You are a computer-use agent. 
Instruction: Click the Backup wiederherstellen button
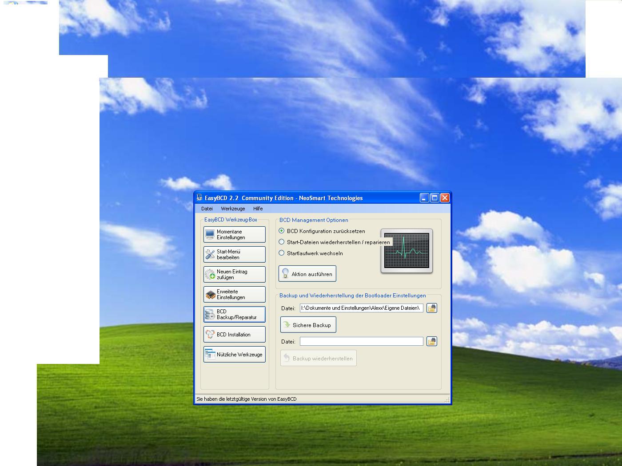[319, 358]
